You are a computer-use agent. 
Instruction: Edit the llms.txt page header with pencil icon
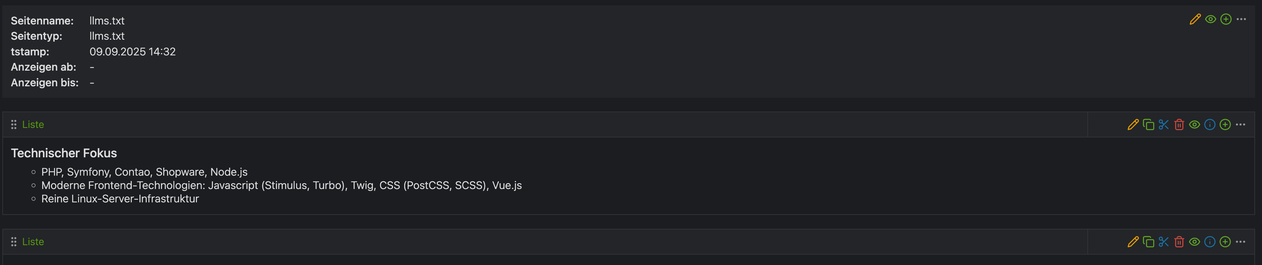coord(1195,19)
